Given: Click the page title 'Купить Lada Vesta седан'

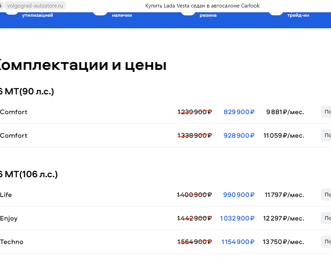Looking at the screenshot, I should coord(176,6).
